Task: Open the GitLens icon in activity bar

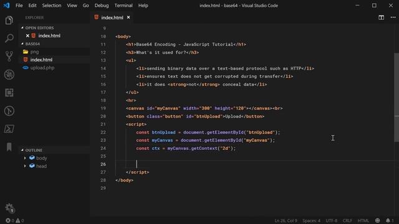Action: pyautogui.click(x=9, y=111)
